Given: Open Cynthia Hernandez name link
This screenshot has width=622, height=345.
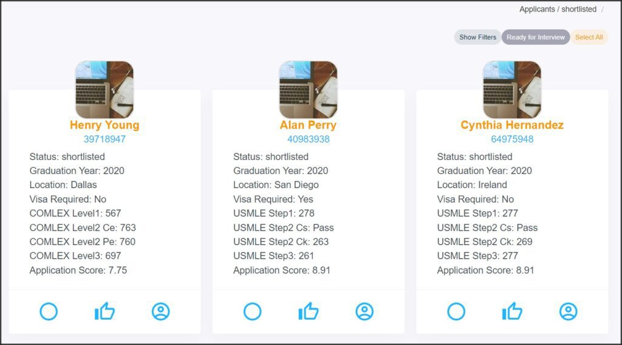Looking at the screenshot, I should (512, 125).
